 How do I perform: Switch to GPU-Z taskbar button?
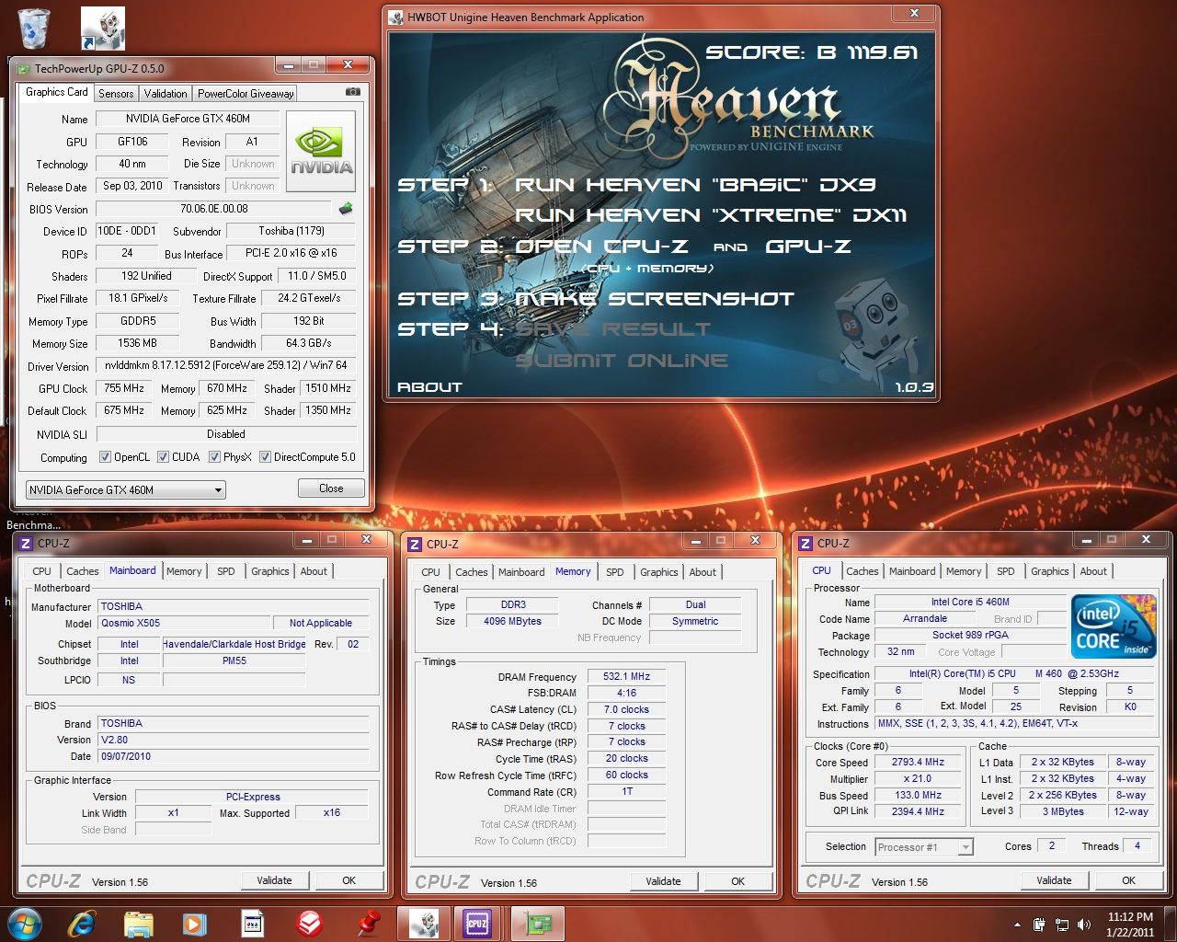click(x=537, y=923)
